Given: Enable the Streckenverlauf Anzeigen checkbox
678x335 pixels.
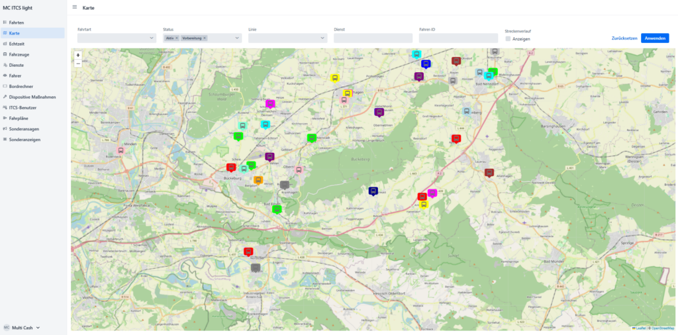Looking at the screenshot, I should pos(508,39).
